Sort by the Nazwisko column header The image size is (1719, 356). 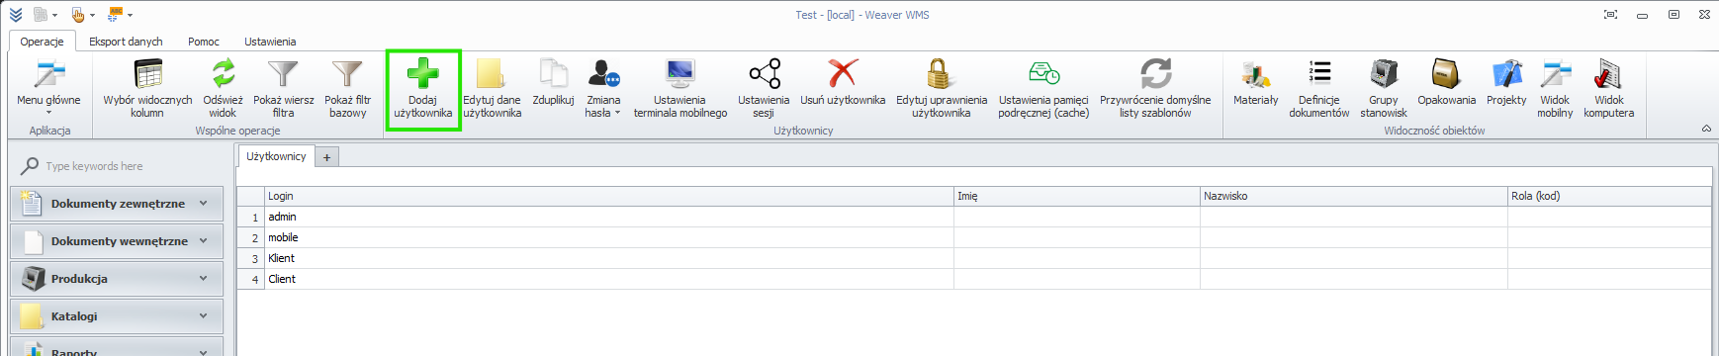tap(1353, 196)
